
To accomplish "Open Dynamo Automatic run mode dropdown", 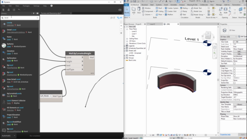I will pyautogui.click(x=8, y=136).
